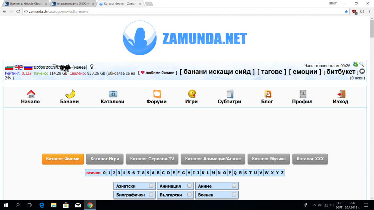The height and width of the screenshot is (210, 374).
Task: Switch to Каталог Филми tab
Action: click(x=63, y=159)
